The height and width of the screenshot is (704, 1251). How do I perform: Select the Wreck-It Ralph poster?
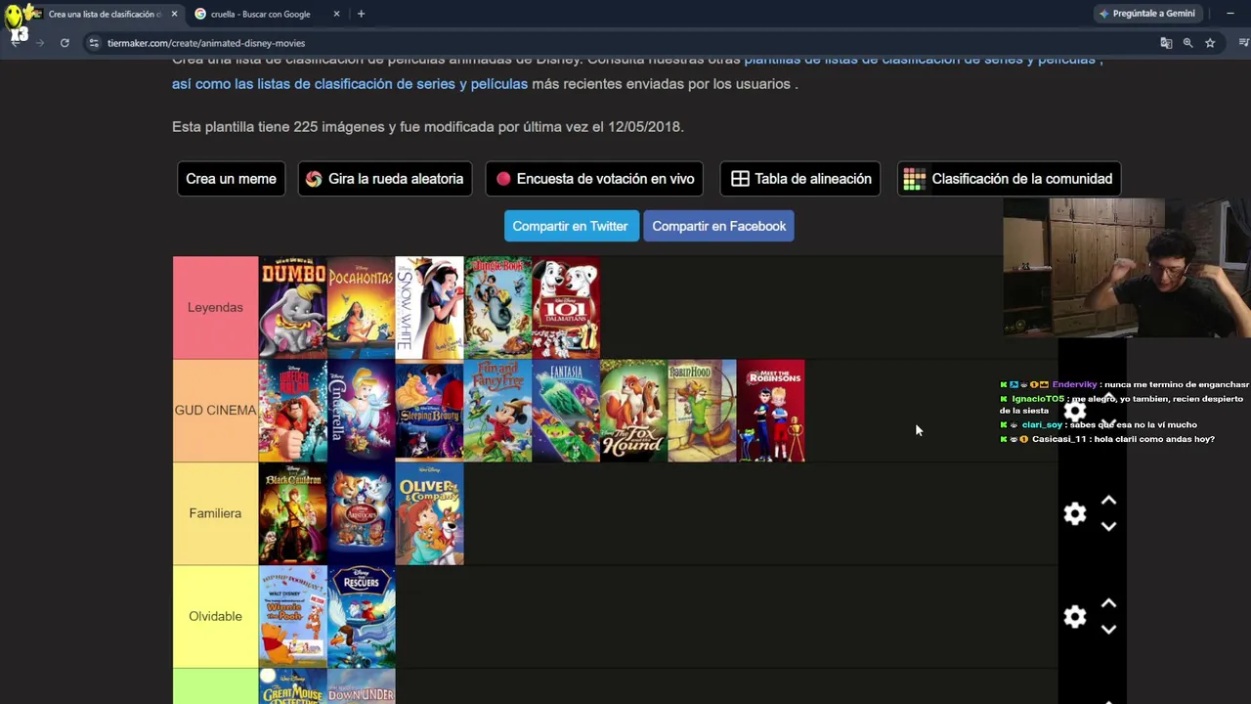tap(293, 411)
